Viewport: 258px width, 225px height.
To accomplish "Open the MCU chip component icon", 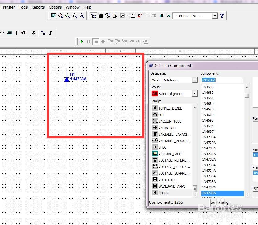I will [33, 33].
